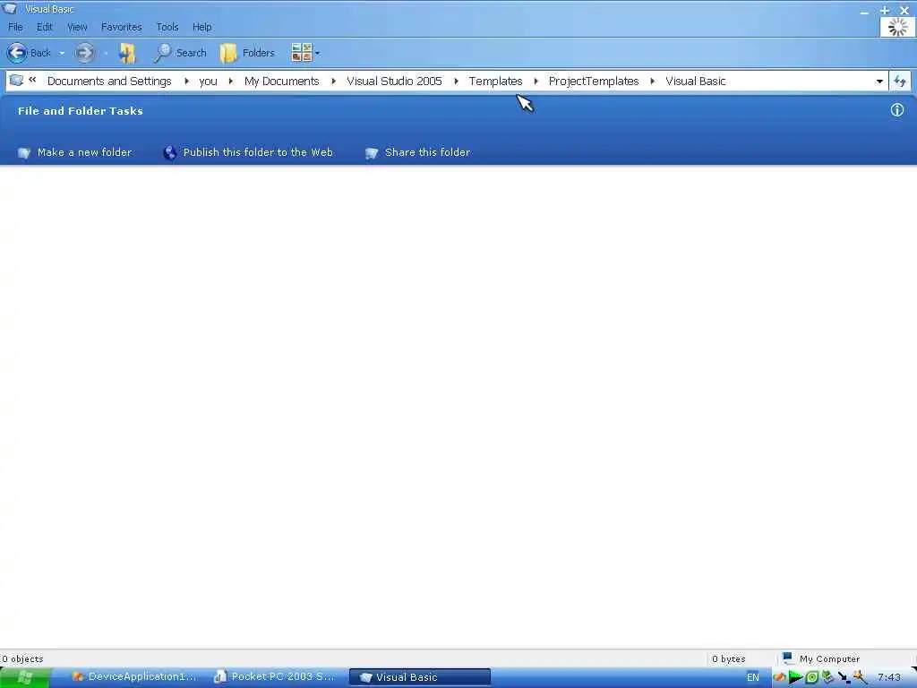This screenshot has width=917, height=688.
Task: Click the green checkmark tray icon
Action: 827,677
